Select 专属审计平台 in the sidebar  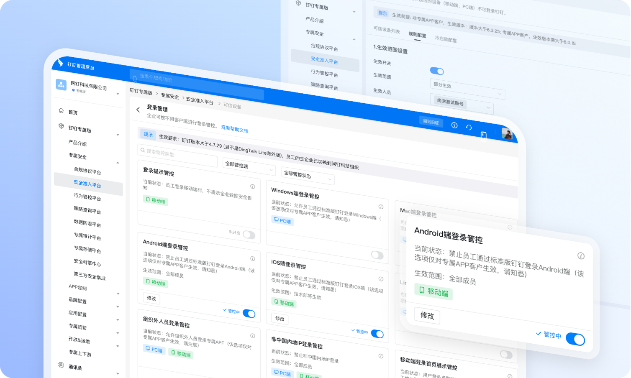87,236
